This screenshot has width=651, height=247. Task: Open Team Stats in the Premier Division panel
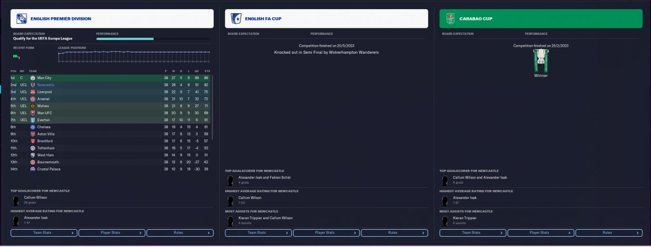point(44,233)
